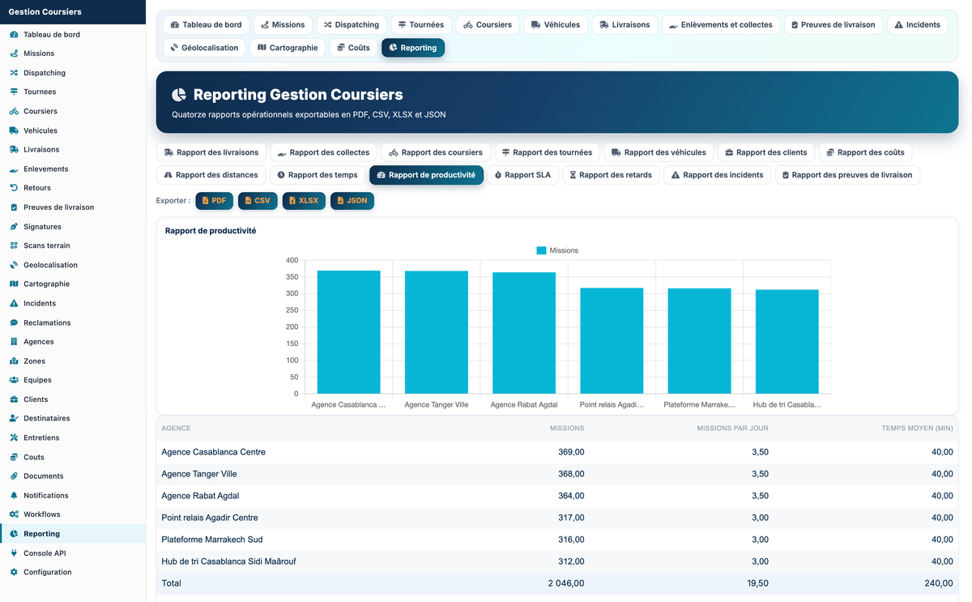Click the Scans terrain icon in the sidebar
This screenshot has width=972, height=602.
click(x=14, y=245)
